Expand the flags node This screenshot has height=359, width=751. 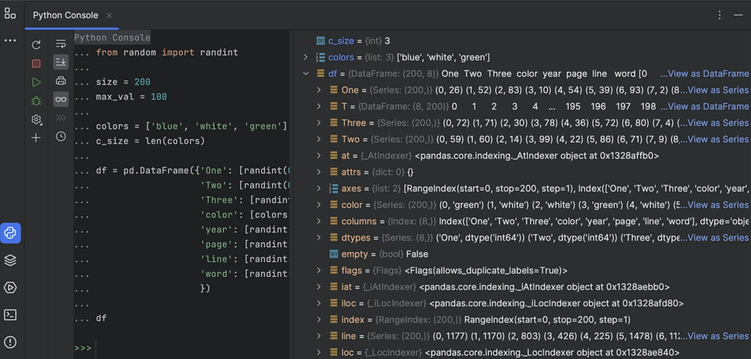[x=319, y=270]
